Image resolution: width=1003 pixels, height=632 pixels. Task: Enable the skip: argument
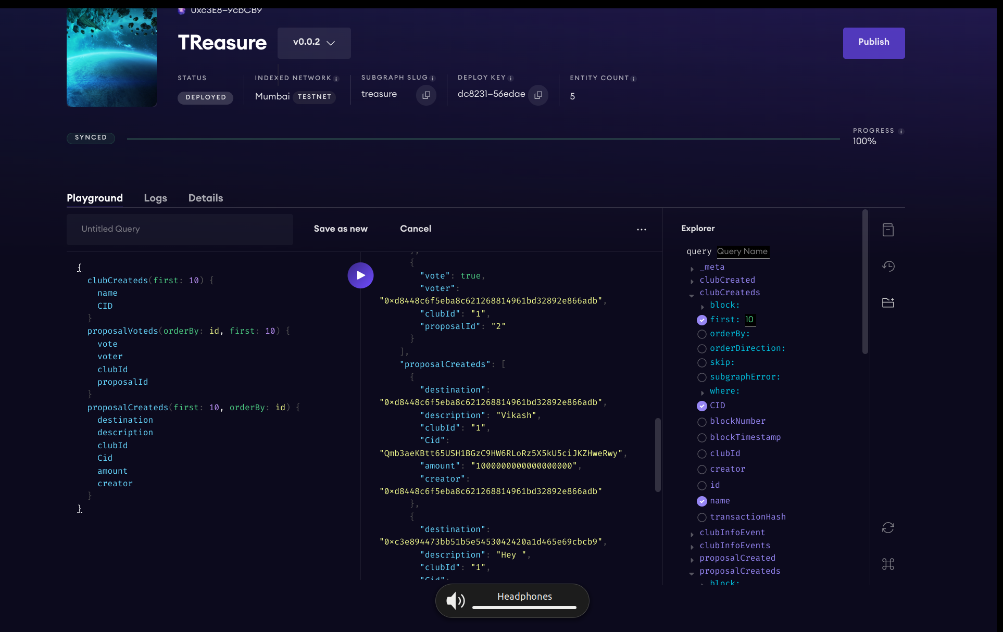click(702, 363)
